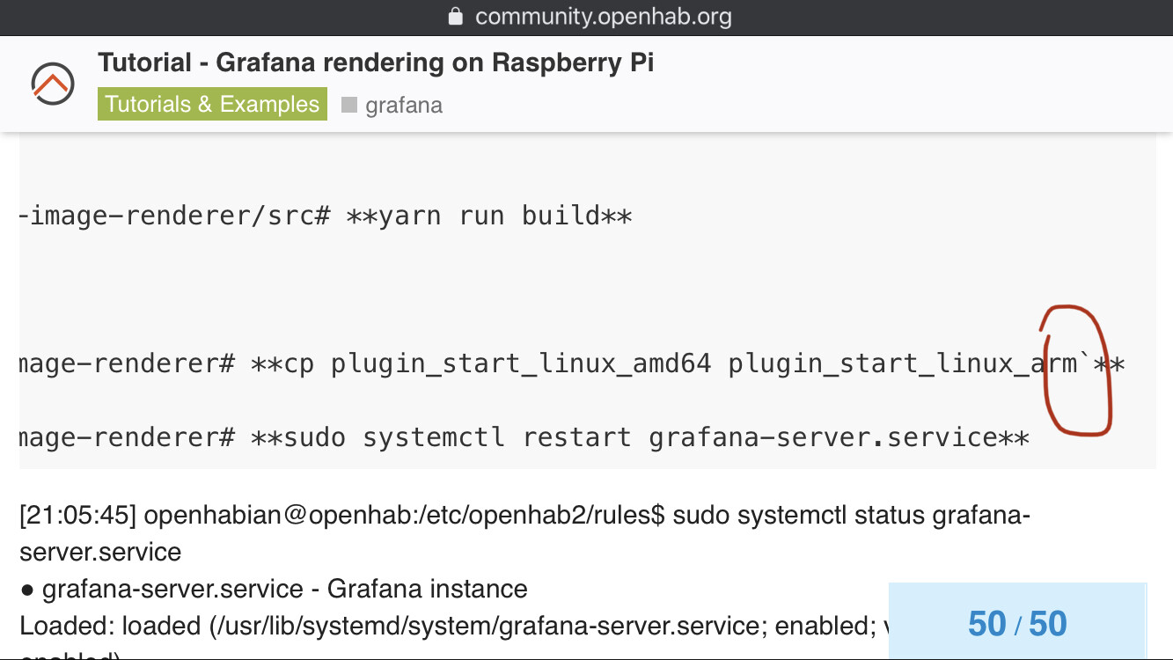Click the padlock icon in address bar
The height and width of the screenshot is (660, 1173).
coord(455,17)
